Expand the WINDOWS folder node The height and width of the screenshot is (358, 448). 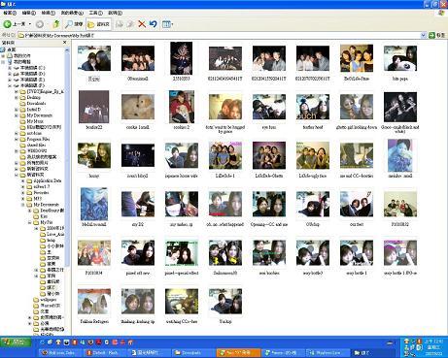[17, 151]
